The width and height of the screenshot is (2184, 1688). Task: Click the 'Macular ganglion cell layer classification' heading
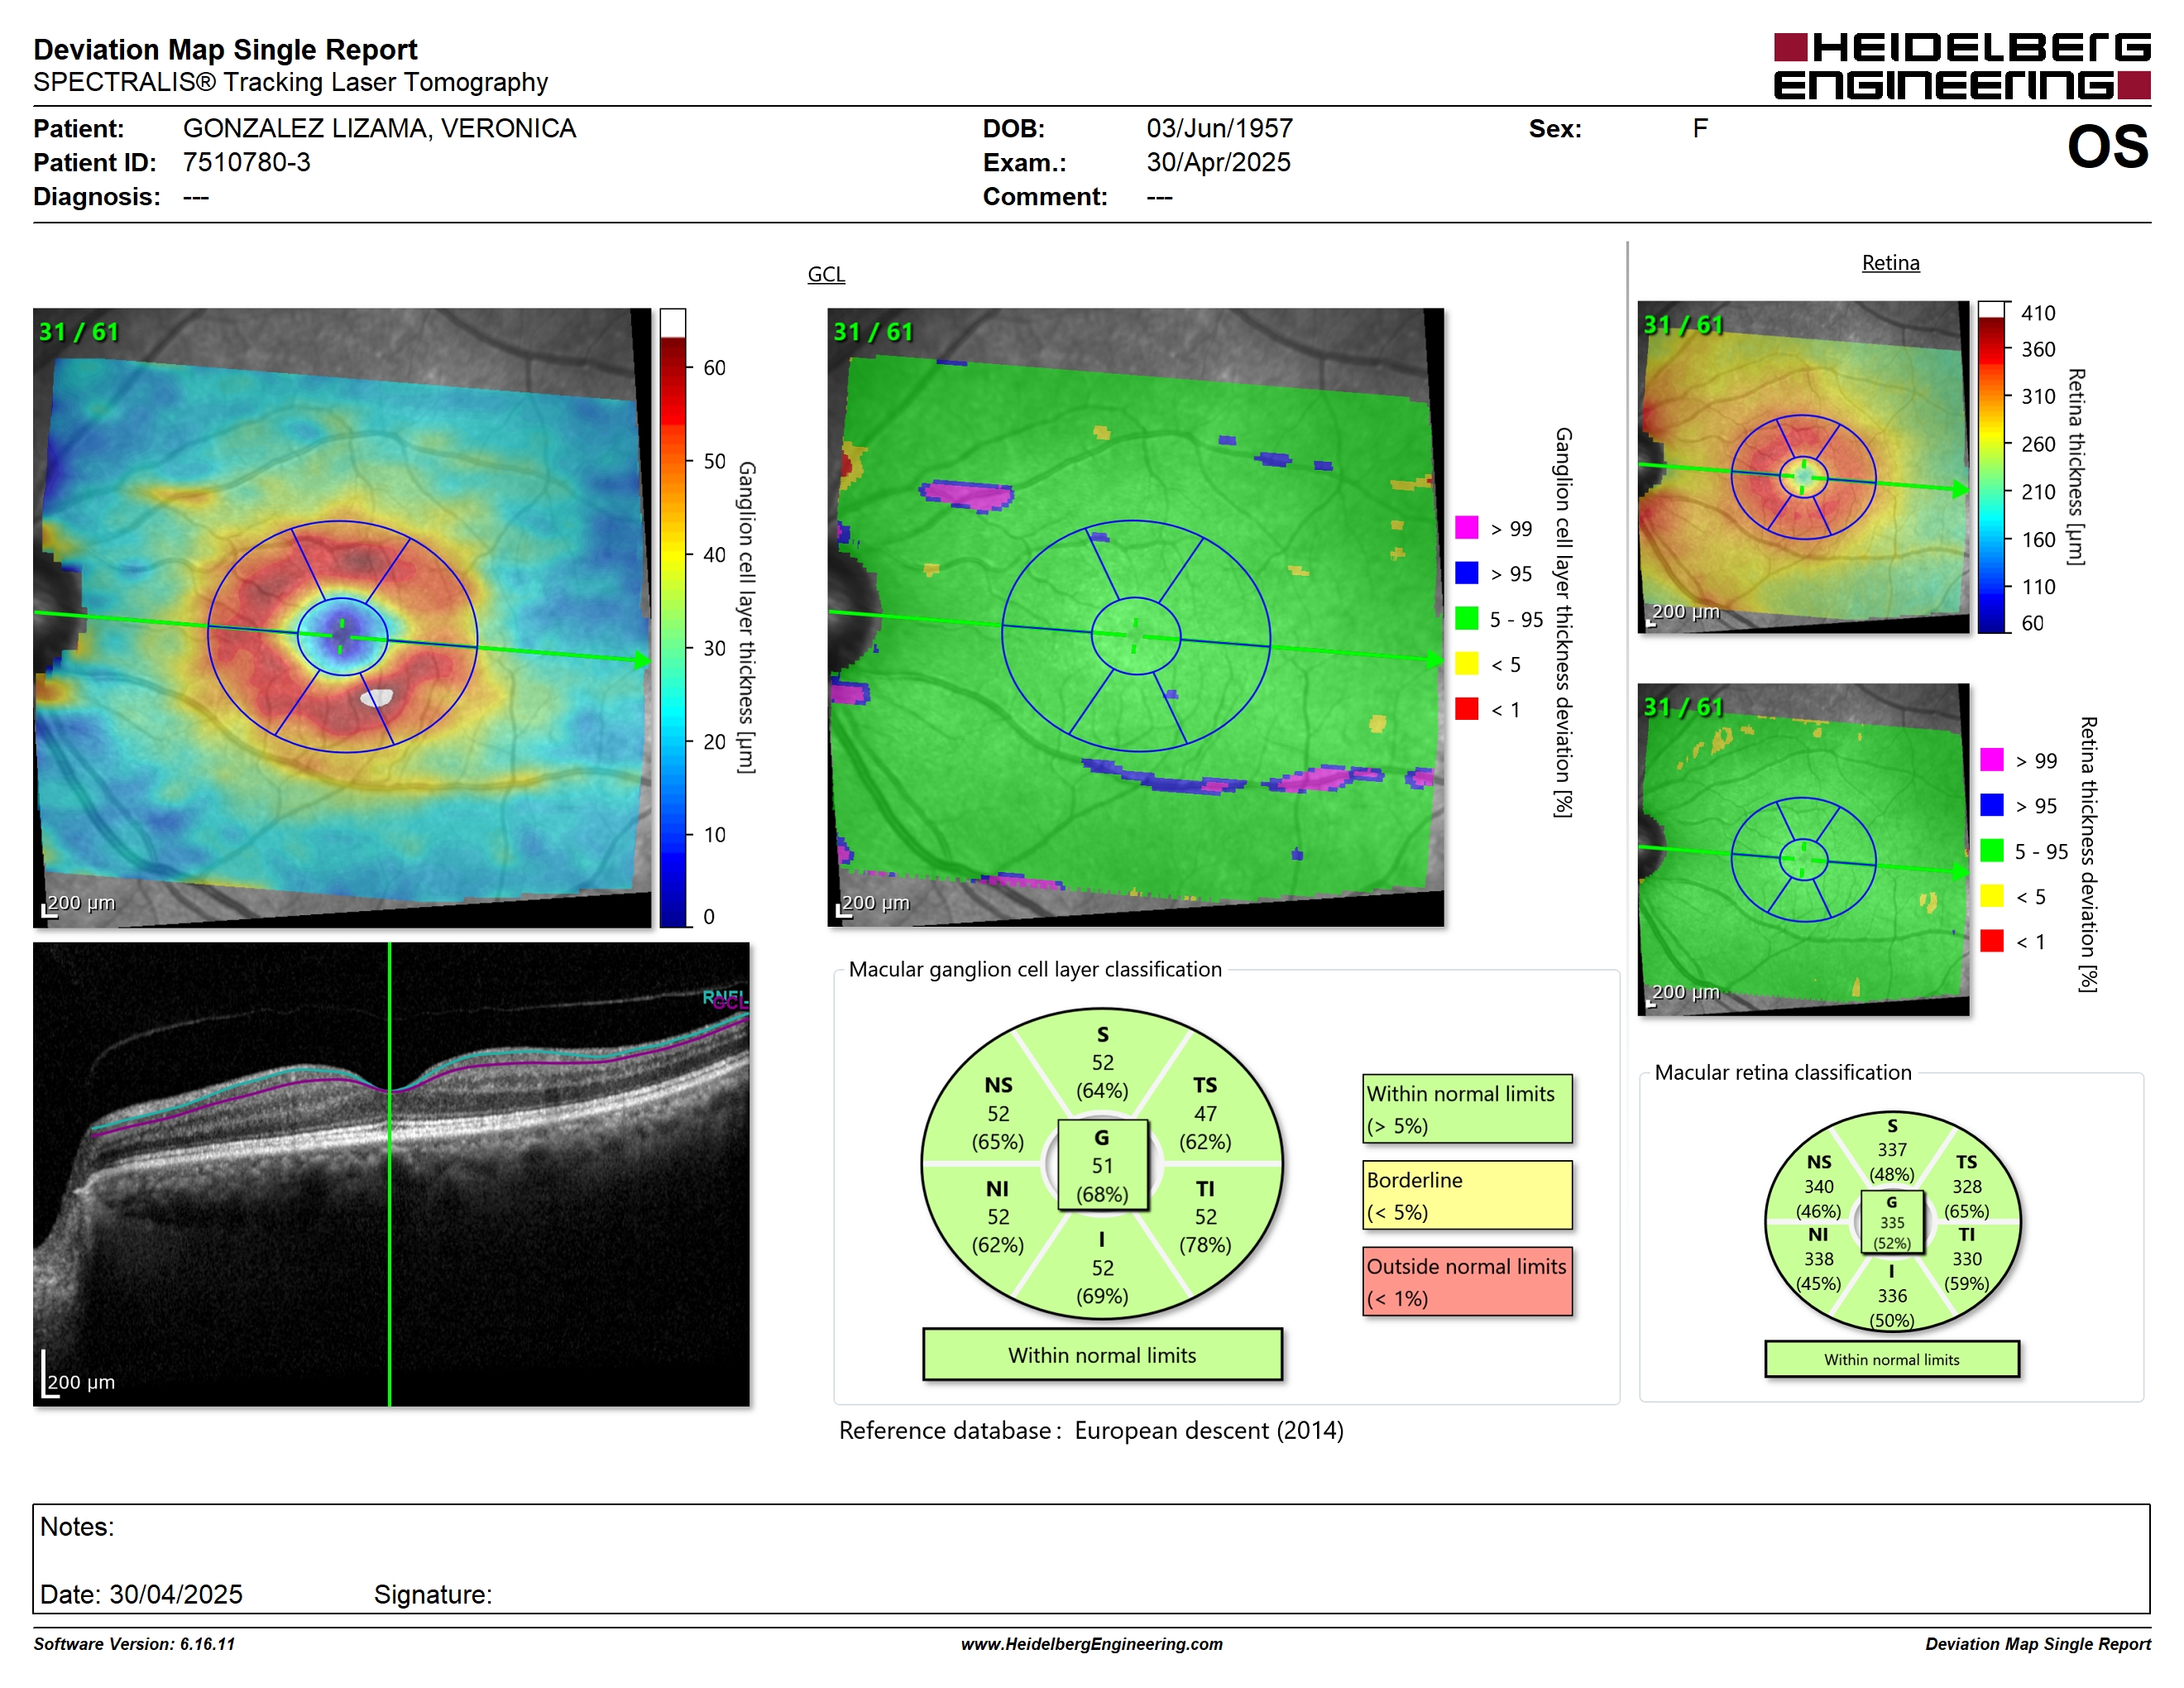1035,969
